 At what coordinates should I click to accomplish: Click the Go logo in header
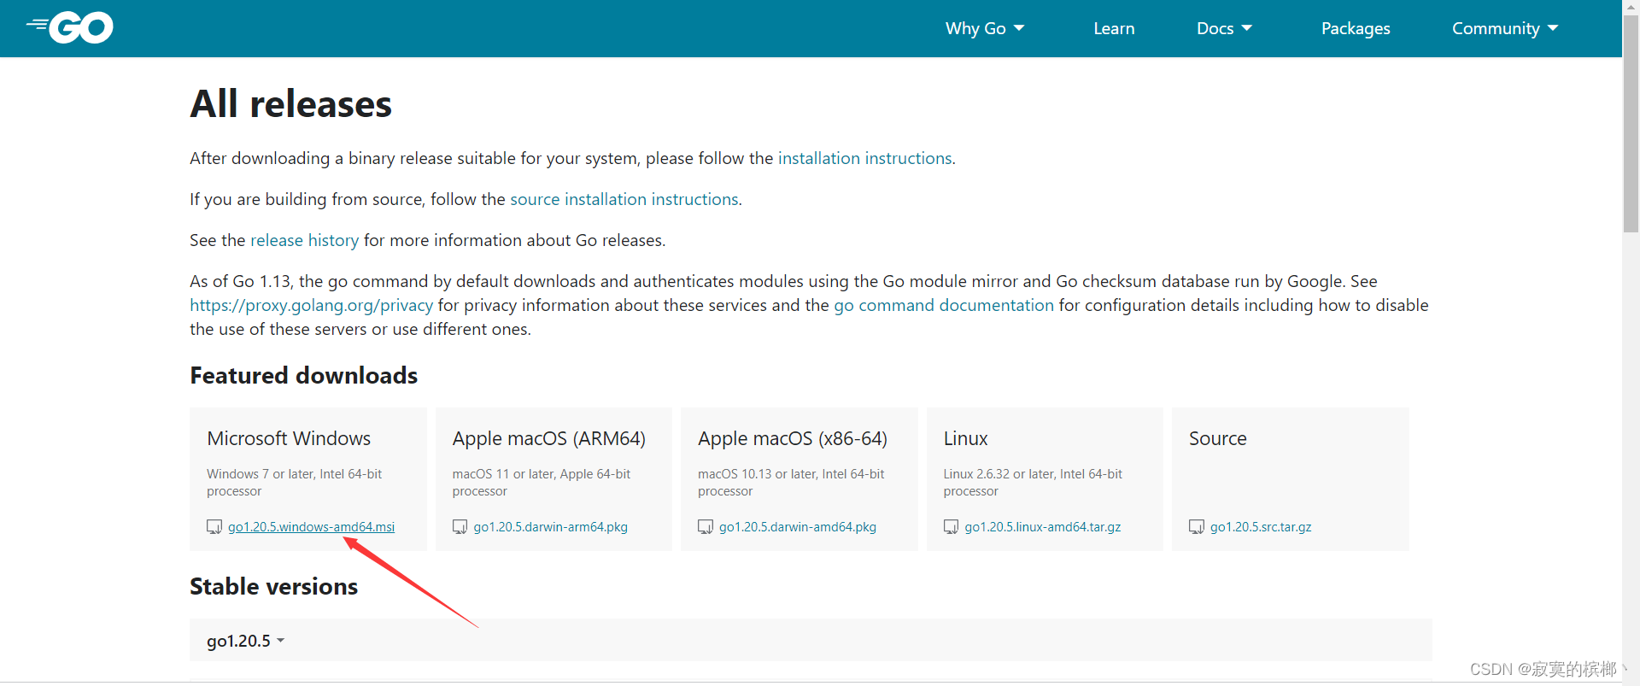click(70, 27)
